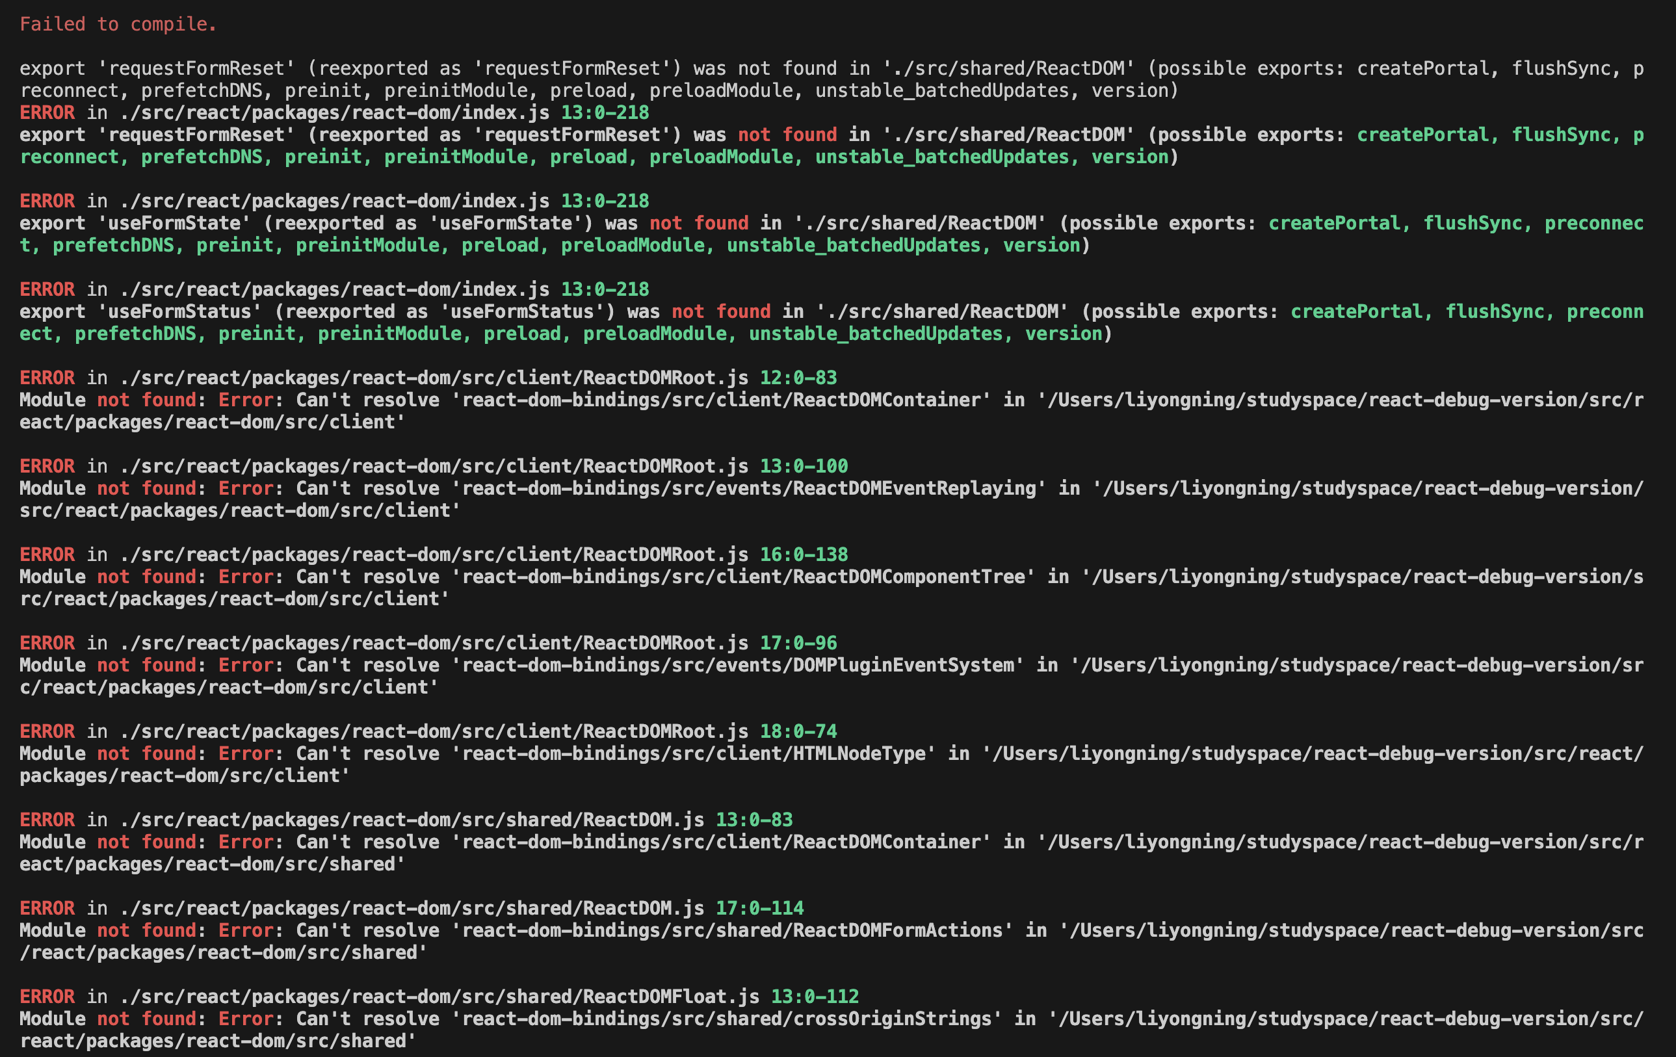This screenshot has width=1676, height=1057.
Task: Click the ReactDOMFloat.js 13:0-112 file path
Action: (439, 997)
